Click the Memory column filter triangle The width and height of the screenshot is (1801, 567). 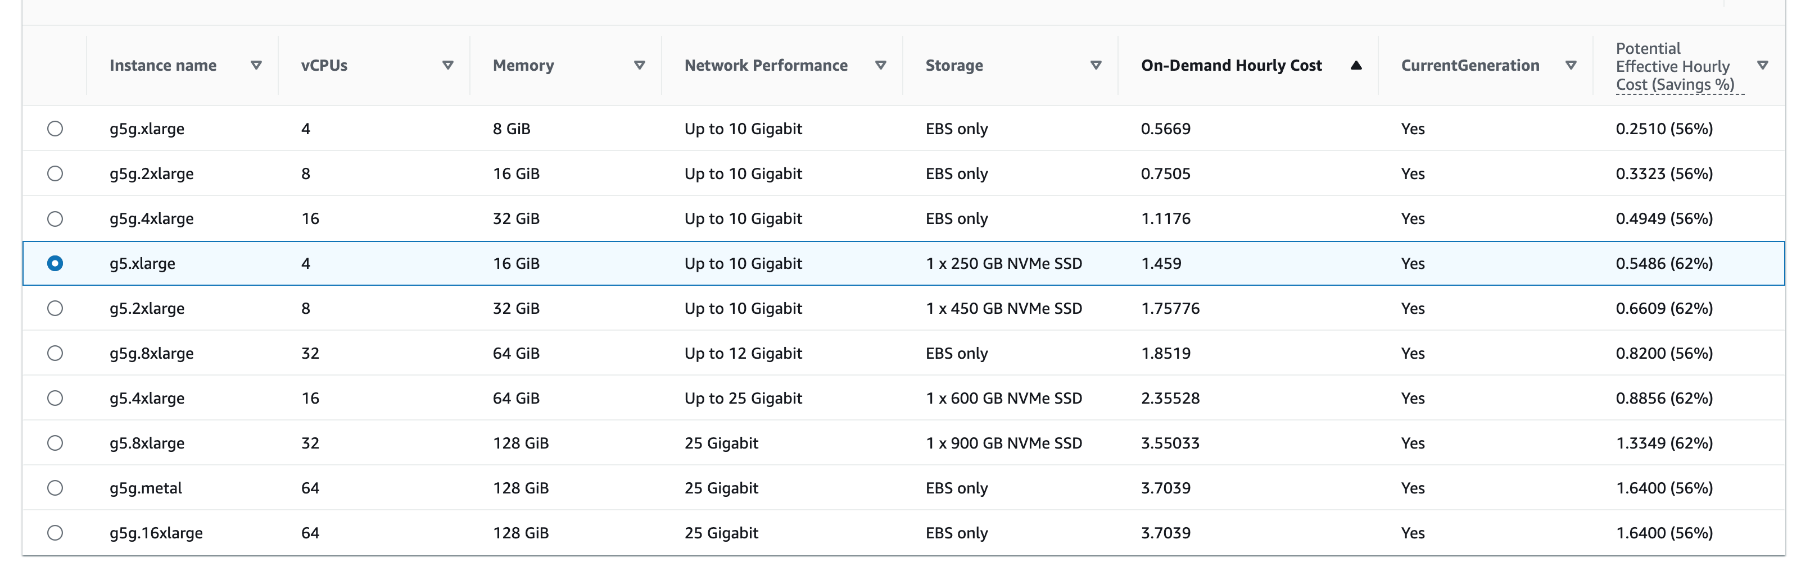pos(639,65)
